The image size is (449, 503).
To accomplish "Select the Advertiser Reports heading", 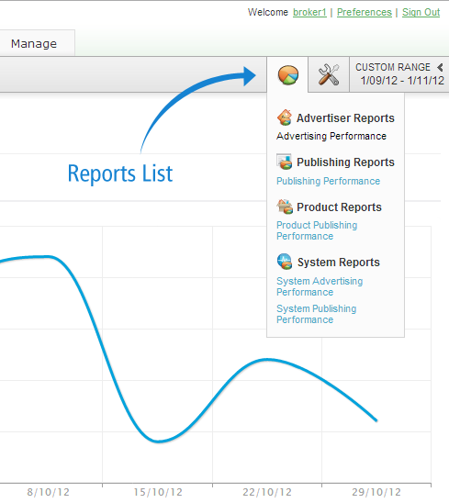I will (x=345, y=118).
